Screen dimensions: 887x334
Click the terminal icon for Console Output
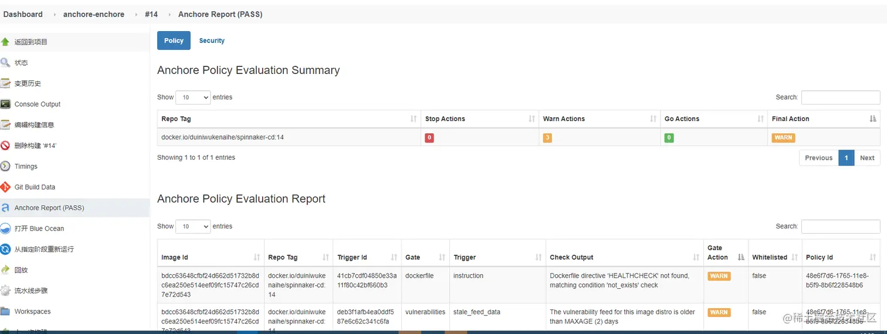point(5,104)
